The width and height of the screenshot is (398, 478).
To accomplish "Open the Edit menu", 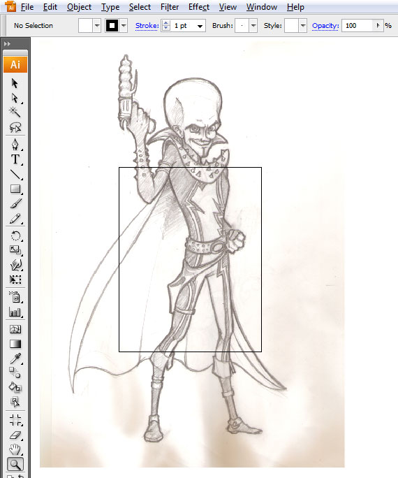I will click(x=50, y=7).
